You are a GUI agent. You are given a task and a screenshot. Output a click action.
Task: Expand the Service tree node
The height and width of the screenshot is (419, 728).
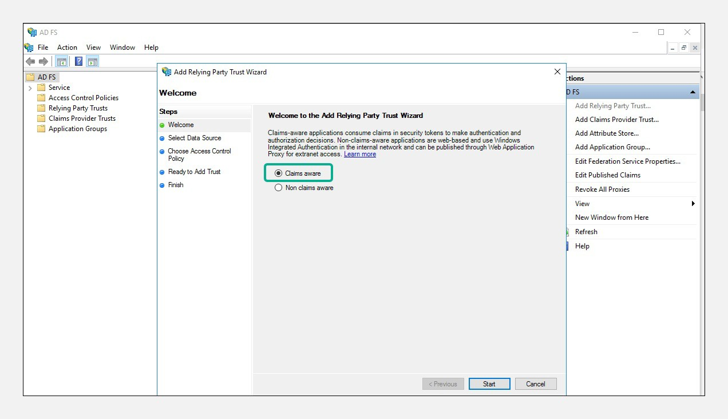[30, 88]
